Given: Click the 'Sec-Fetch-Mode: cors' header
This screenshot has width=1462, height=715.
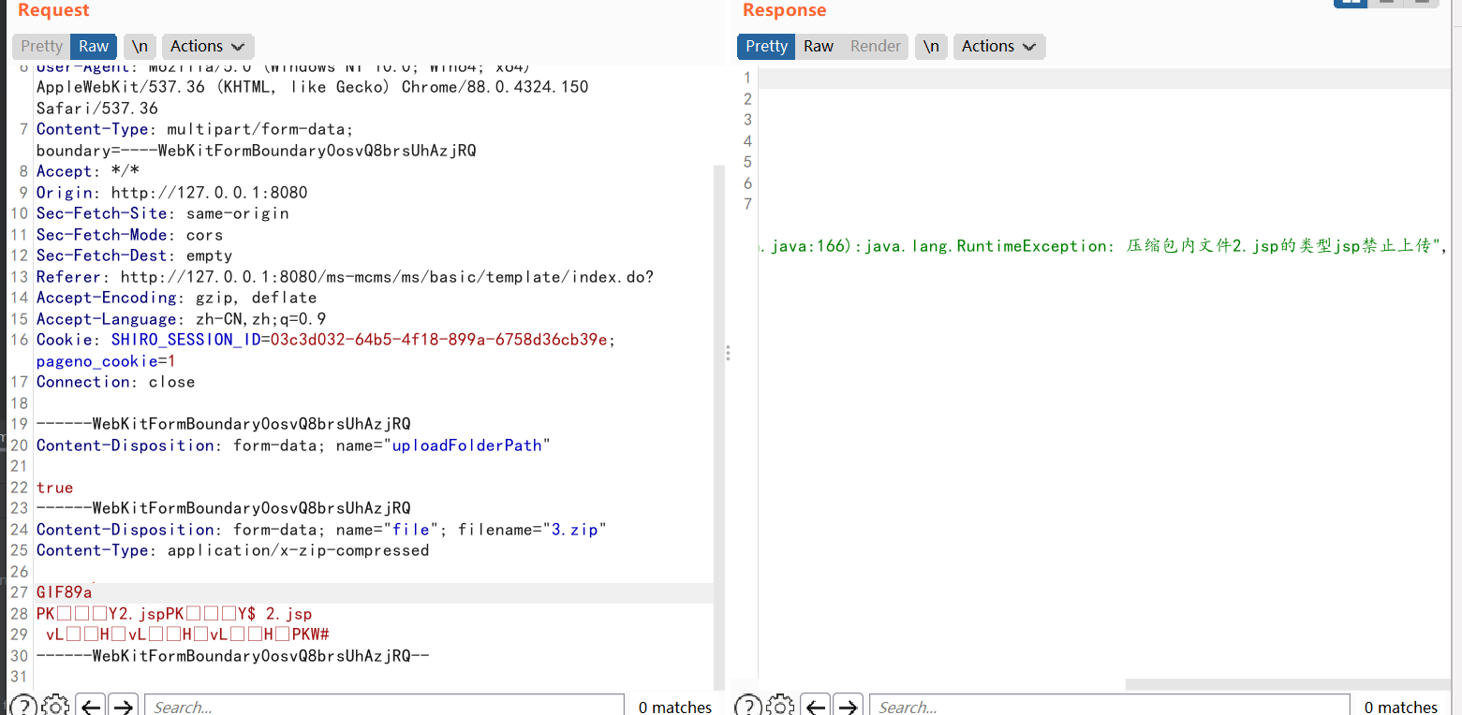Looking at the screenshot, I should [x=130, y=235].
